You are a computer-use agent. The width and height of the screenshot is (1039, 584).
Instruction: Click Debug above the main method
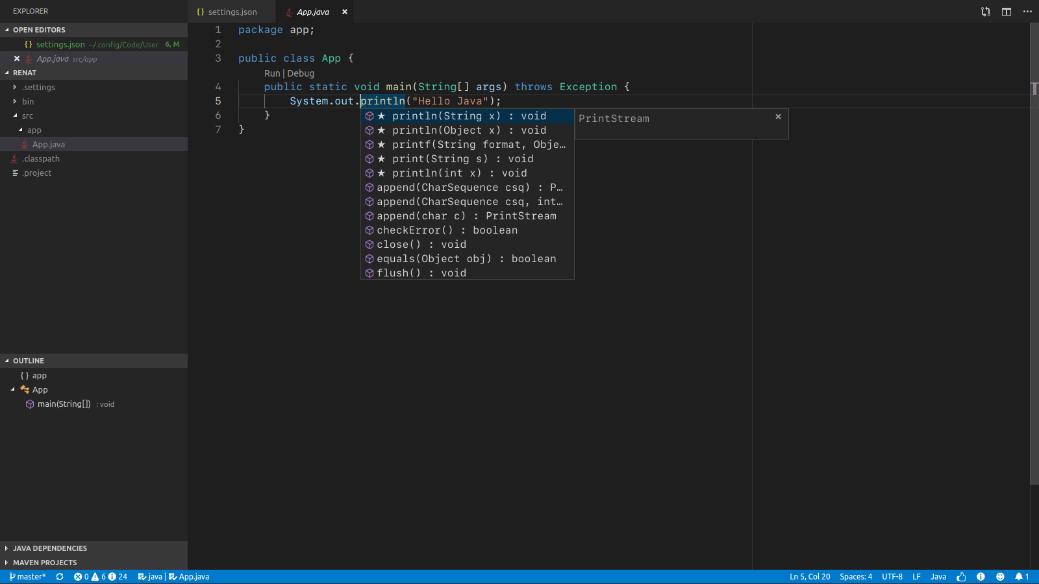pyautogui.click(x=300, y=73)
